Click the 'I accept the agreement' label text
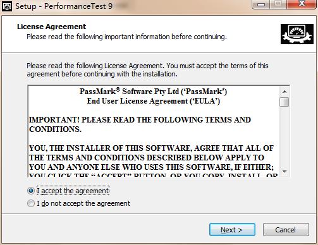This screenshot has width=318, height=245. click(x=73, y=191)
